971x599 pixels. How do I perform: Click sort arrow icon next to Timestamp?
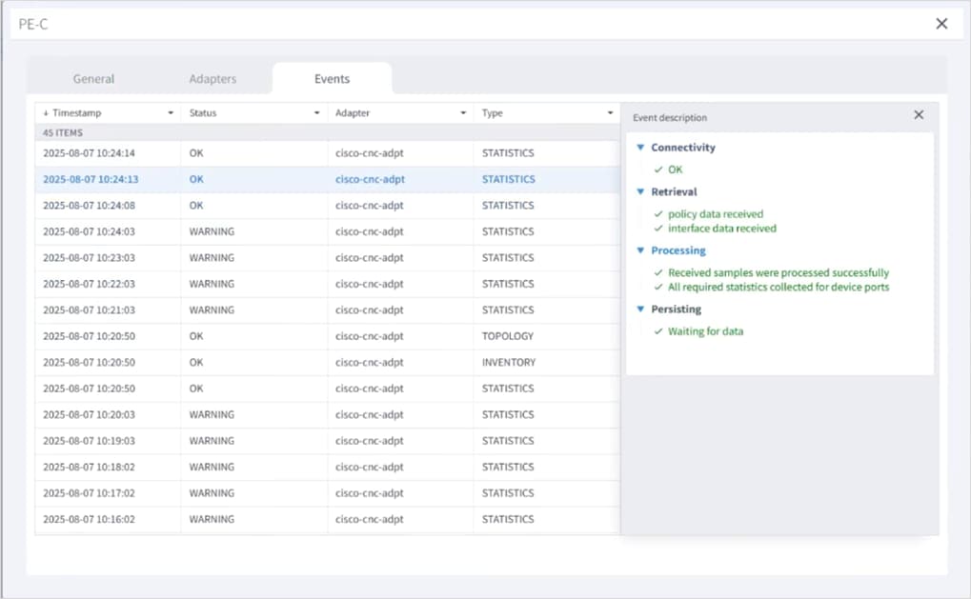[46, 112]
